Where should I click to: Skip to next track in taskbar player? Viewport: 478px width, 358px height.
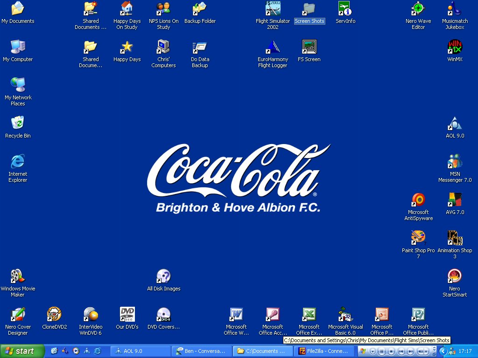411,351
